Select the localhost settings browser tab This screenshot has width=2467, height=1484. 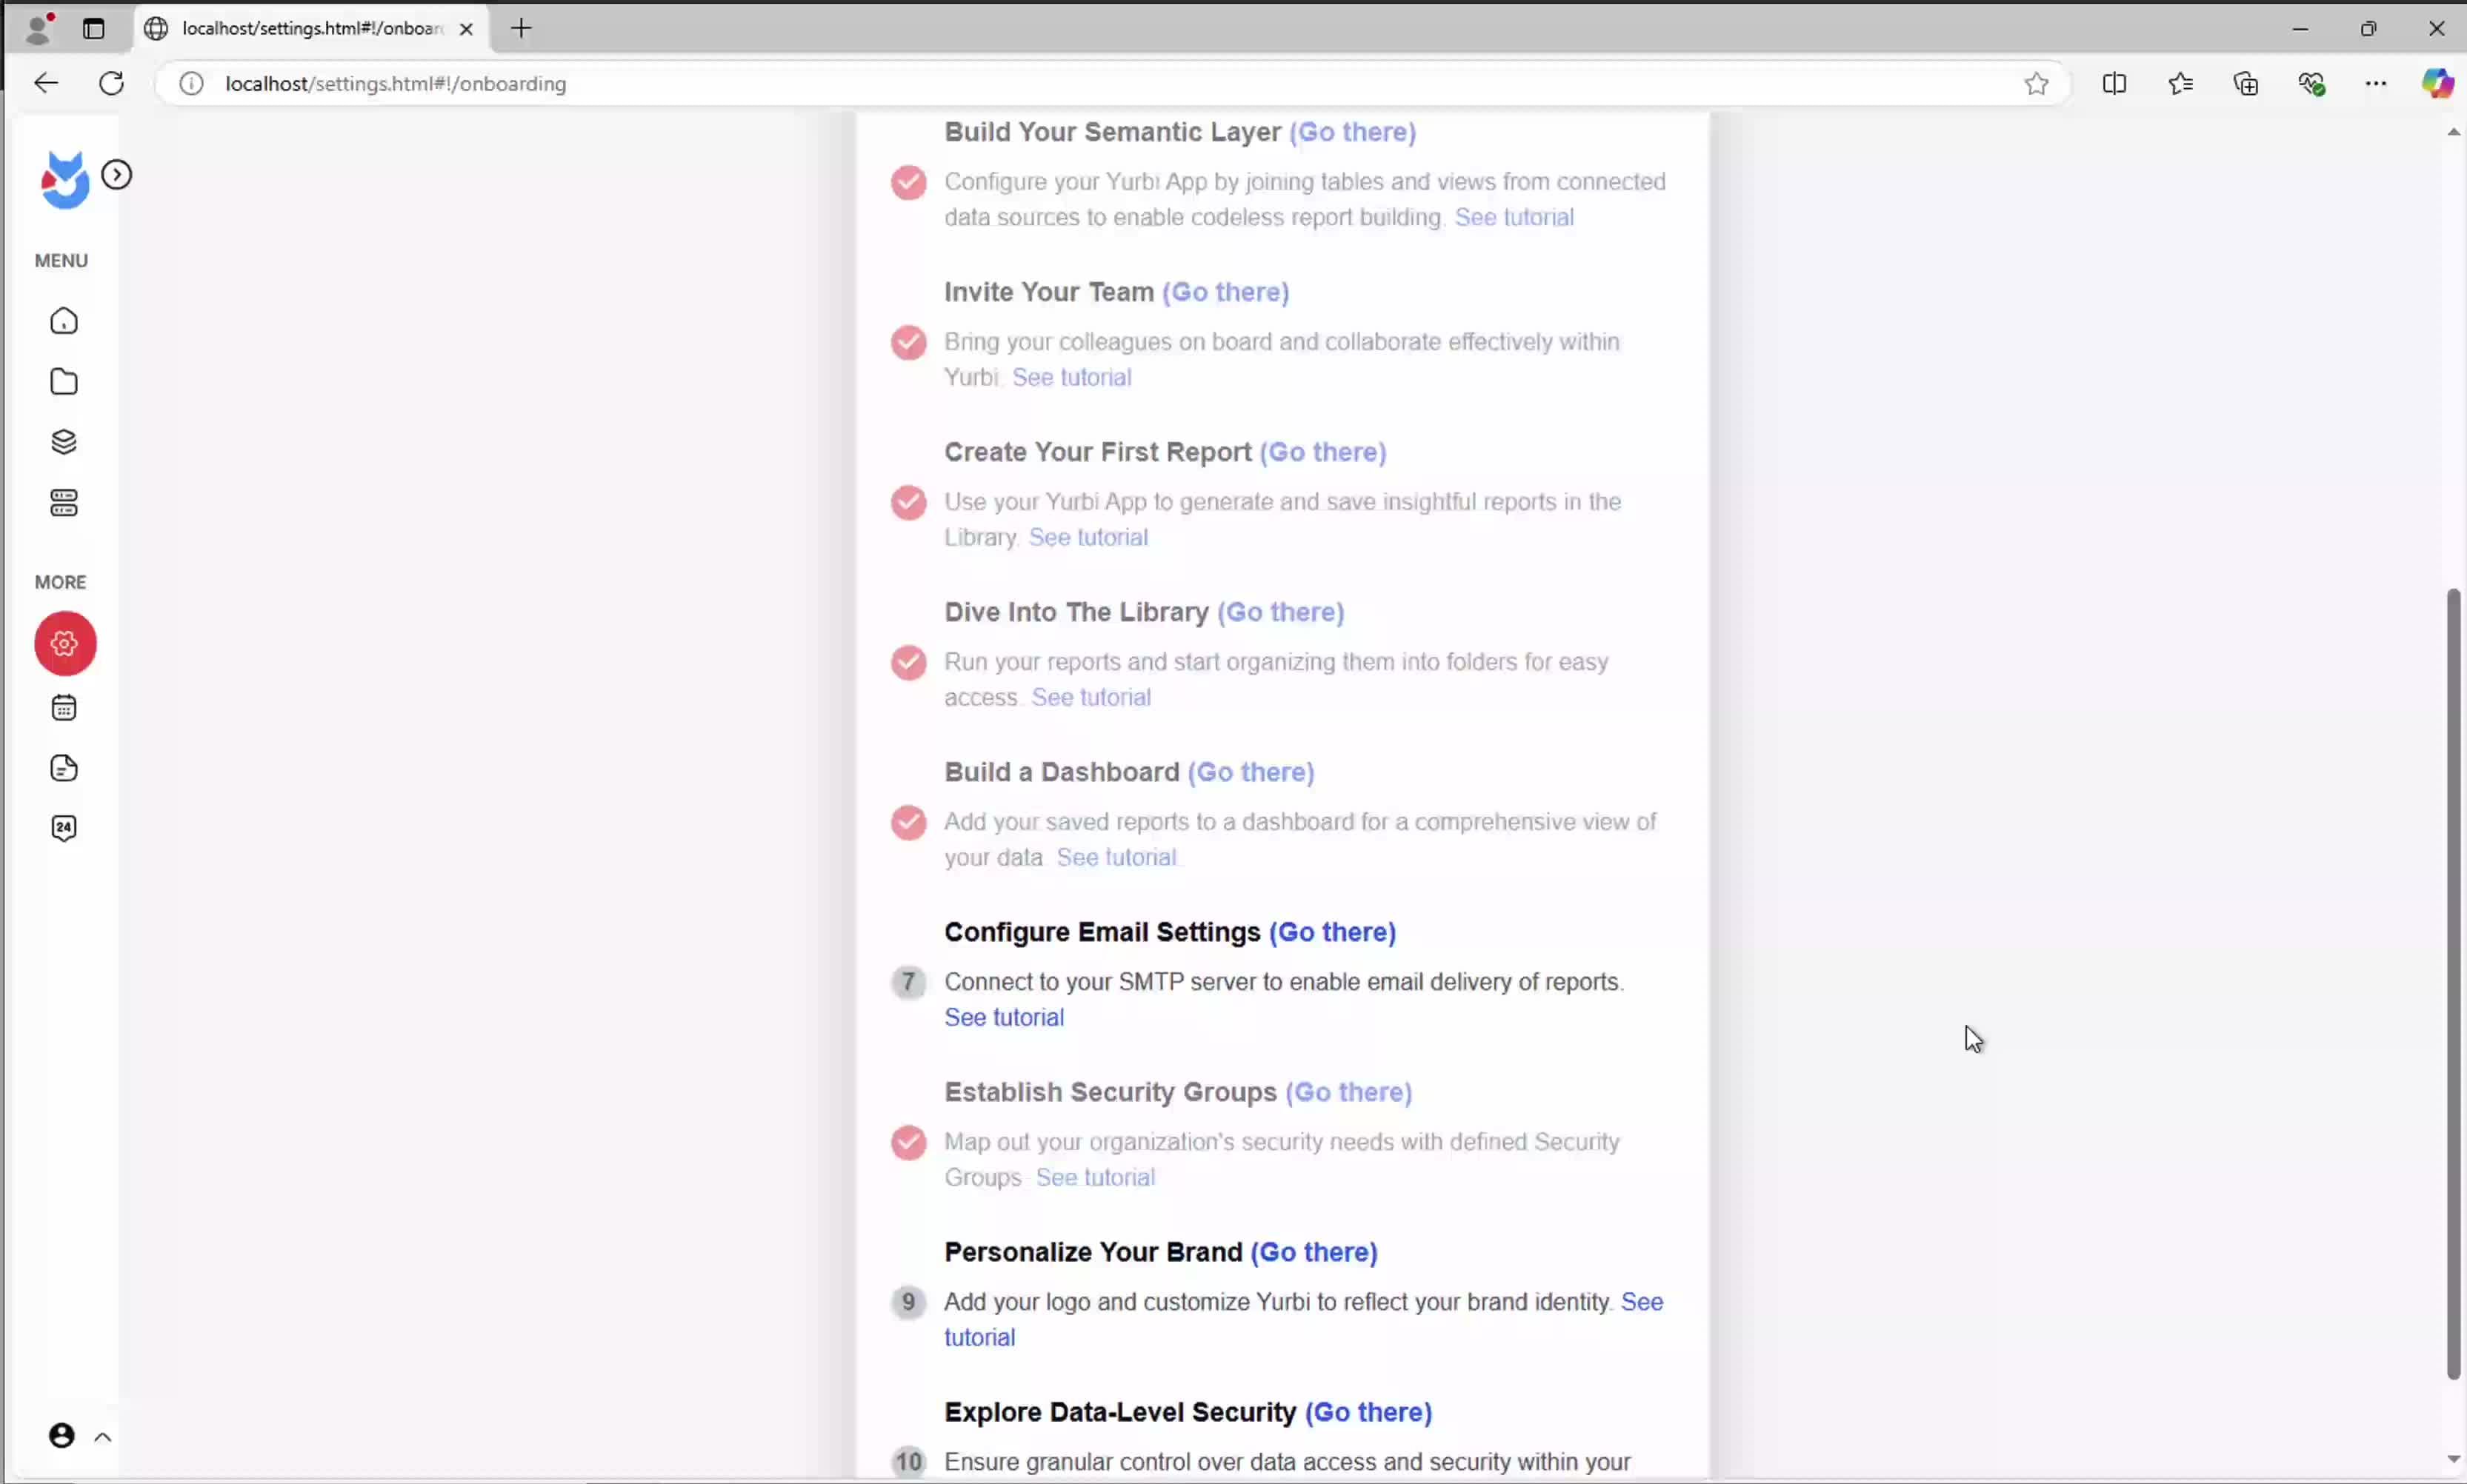(x=310, y=28)
